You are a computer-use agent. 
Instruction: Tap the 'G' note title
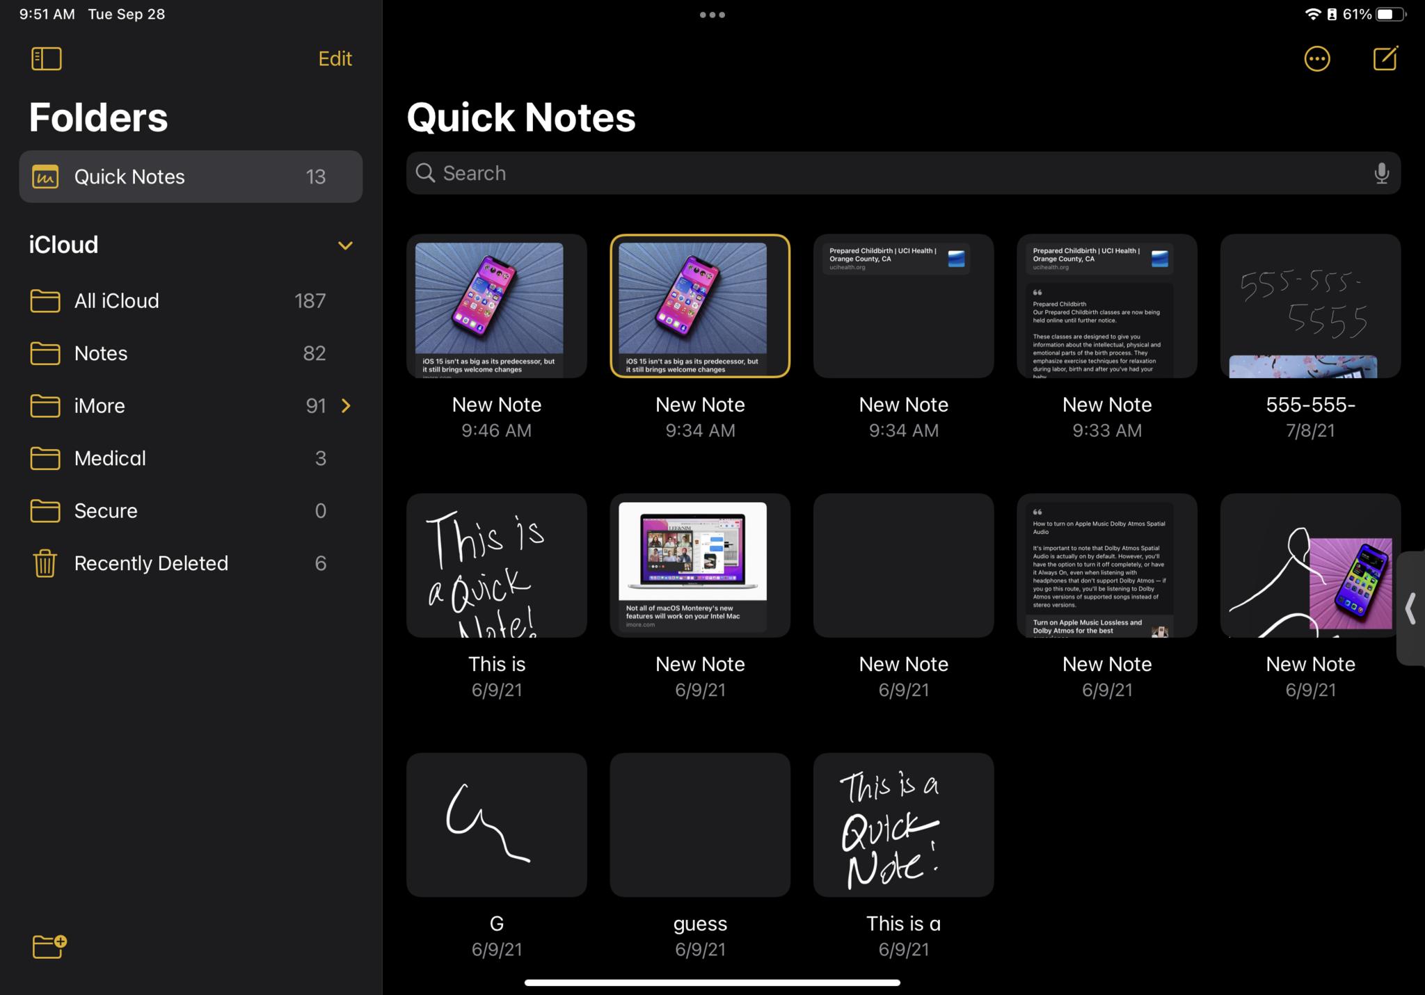(x=496, y=923)
